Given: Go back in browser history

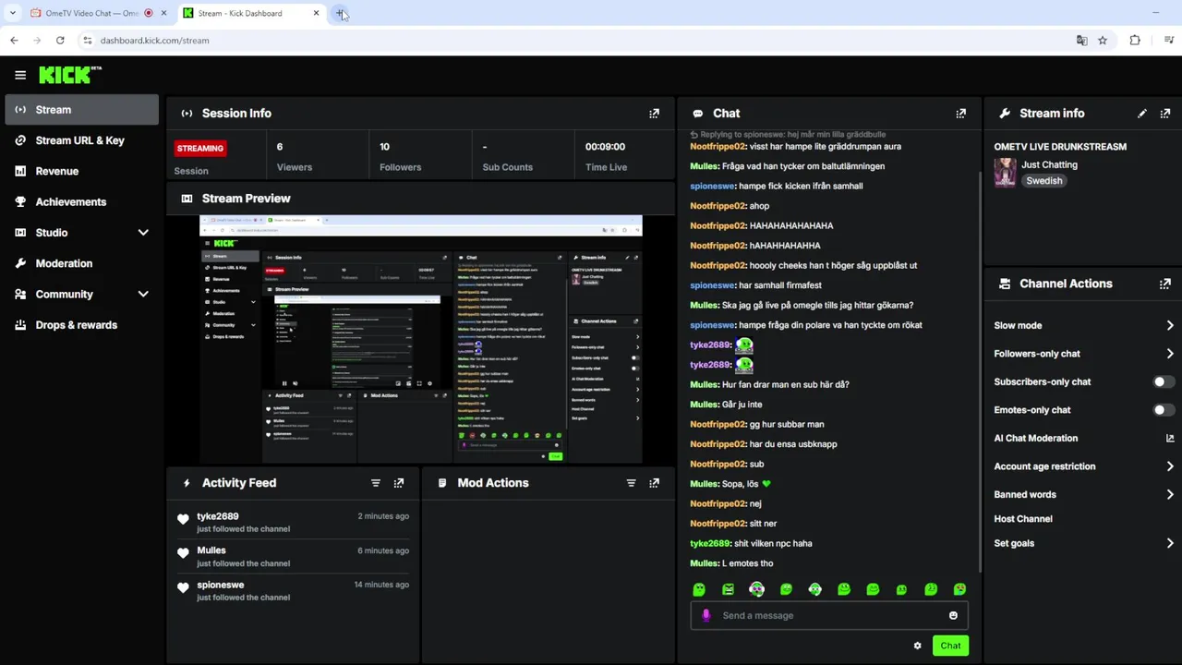Looking at the screenshot, I should tap(14, 41).
